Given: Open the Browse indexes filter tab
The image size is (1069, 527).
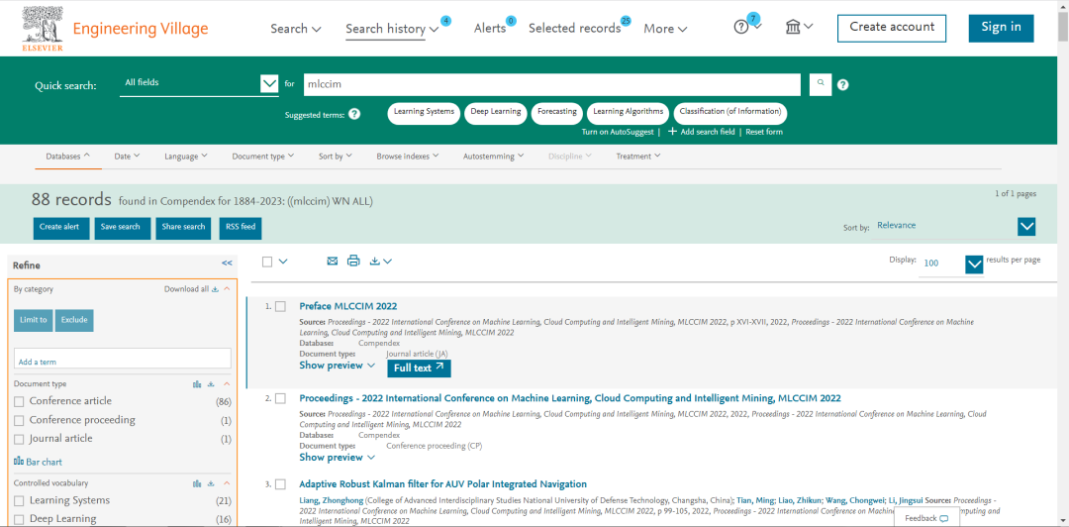Looking at the screenshot, I should (x=408, y=157).
